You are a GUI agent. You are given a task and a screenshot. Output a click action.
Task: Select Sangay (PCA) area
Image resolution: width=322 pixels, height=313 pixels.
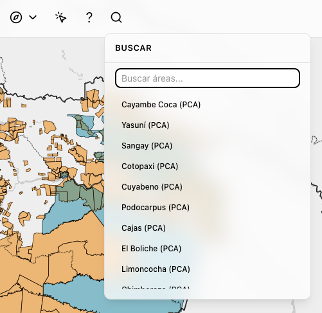pos(147,146)
